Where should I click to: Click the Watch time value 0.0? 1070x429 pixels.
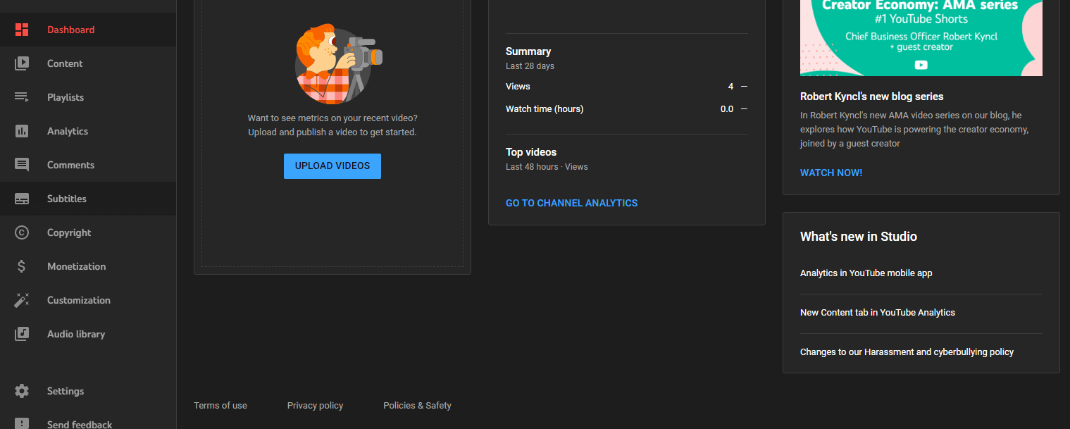pos(726,109)
